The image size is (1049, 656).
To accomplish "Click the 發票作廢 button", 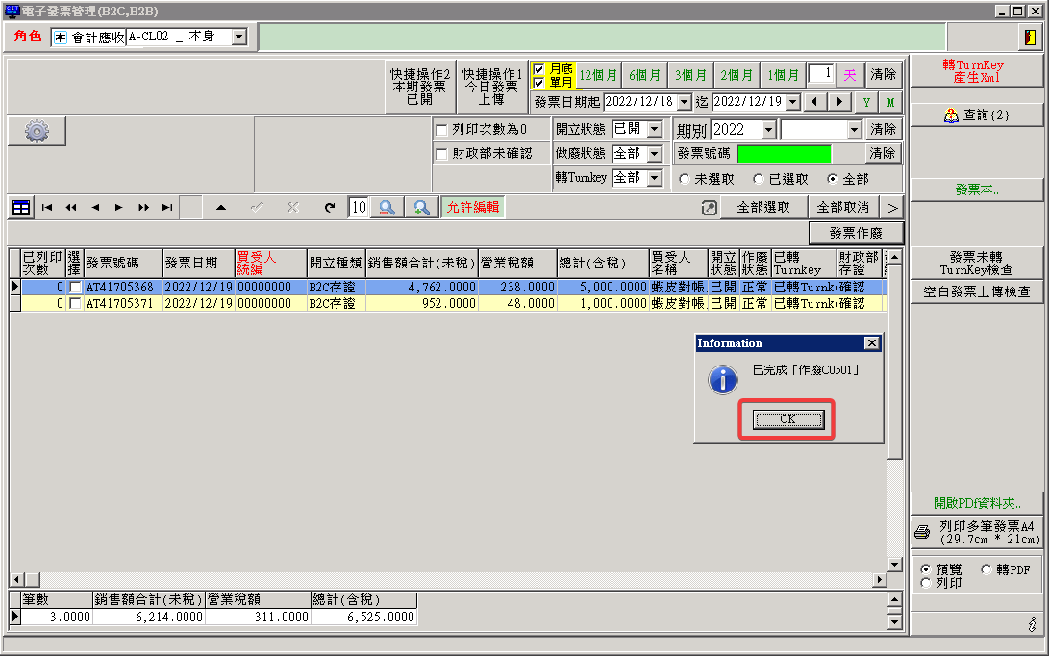I will pos(856,233).
